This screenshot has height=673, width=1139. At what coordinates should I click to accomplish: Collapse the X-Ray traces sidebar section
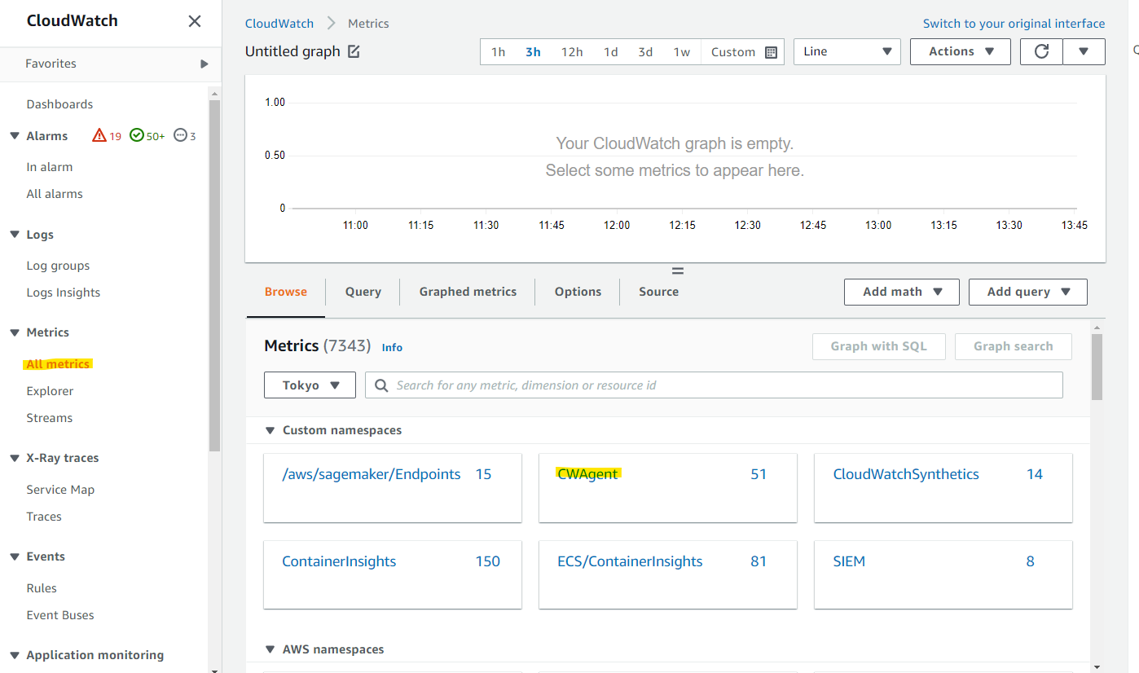click(x=15, y=458)
